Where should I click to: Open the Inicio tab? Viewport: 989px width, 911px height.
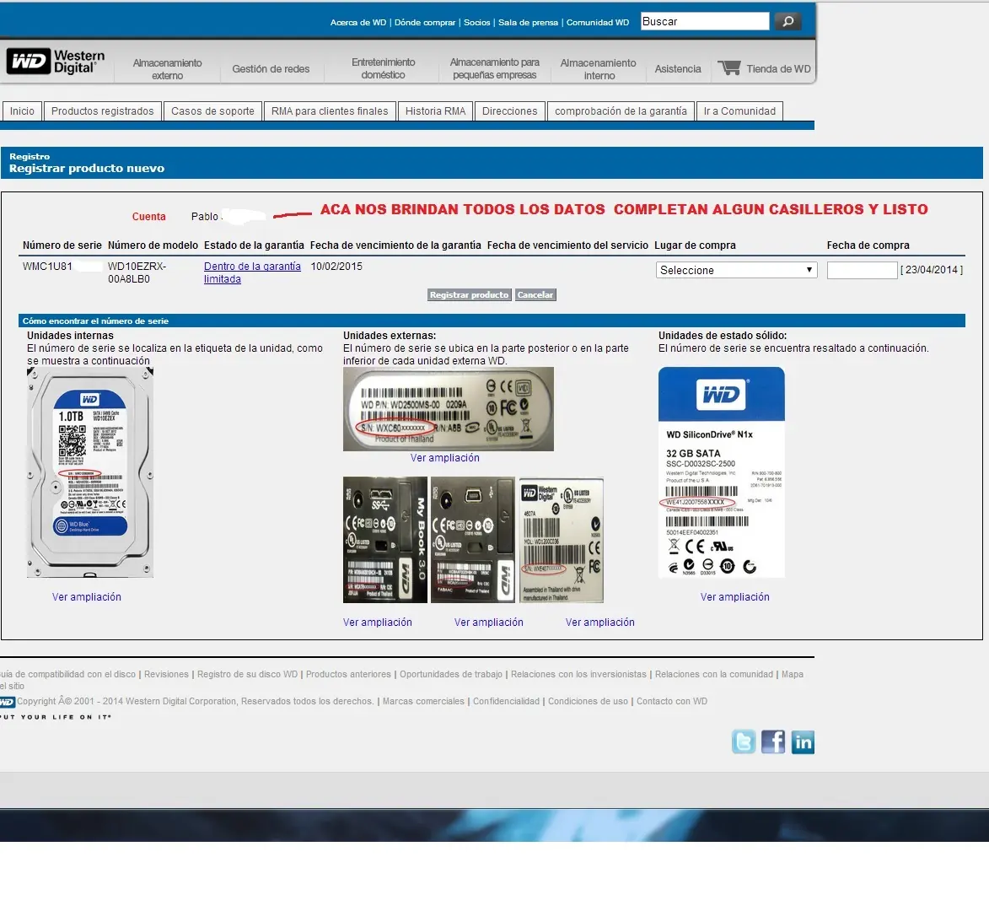click(22, 111)
